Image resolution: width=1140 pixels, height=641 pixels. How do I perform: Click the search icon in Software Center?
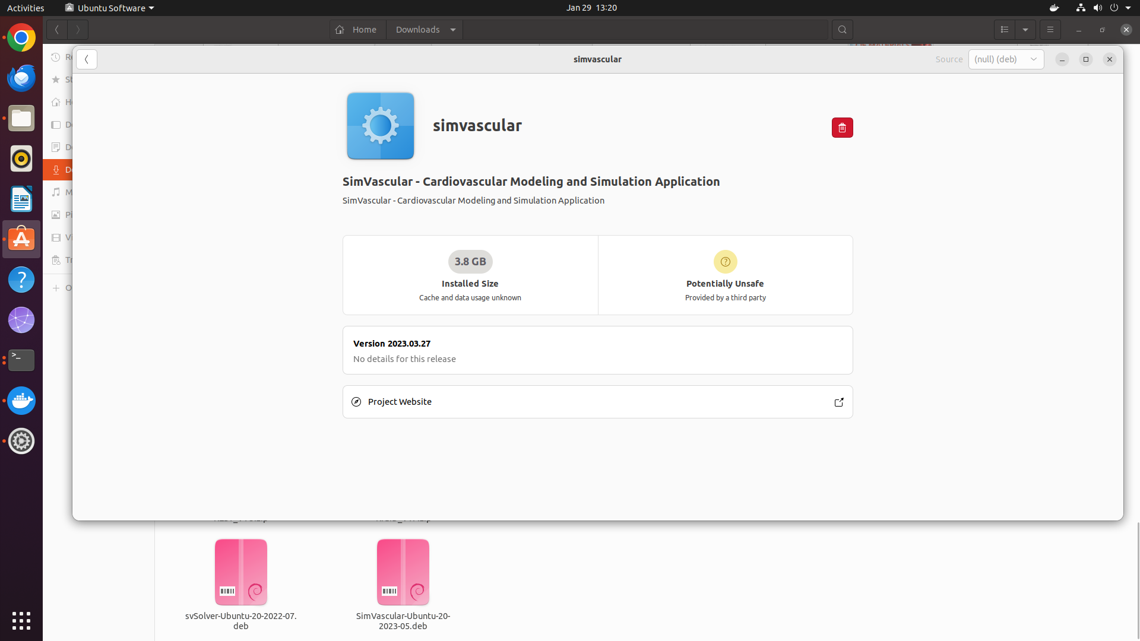[842, 29]
